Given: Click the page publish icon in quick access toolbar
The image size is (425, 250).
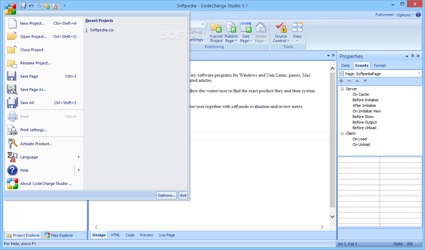Looking at the screenshot, I should coord(54,6).
